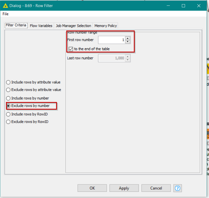Viewport: 209px width, 198px height.
Task: Switch to the Memory Policy tab
Action: click(105, 26)
